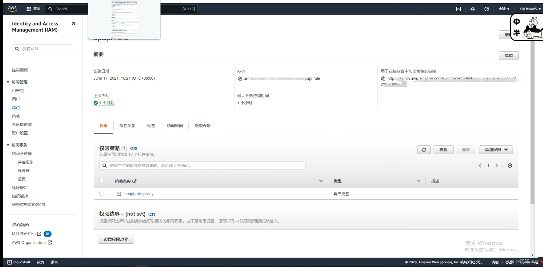Open Account settings in the sidebar
Image resolution: width=543 pixels, height=267 pixels.
20,133
